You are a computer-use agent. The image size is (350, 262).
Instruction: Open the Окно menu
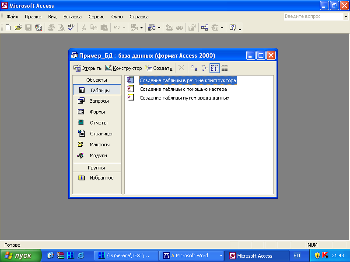pyautogui.click(x=117, y=17)
